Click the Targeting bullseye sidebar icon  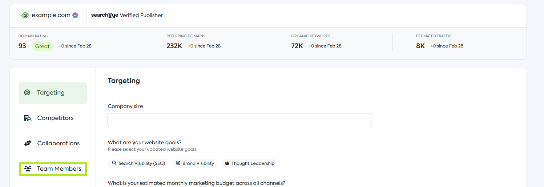pyautogui.click(x=27, y=93)
